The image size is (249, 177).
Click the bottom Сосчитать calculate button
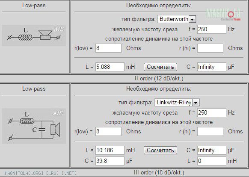click(160, 150)
